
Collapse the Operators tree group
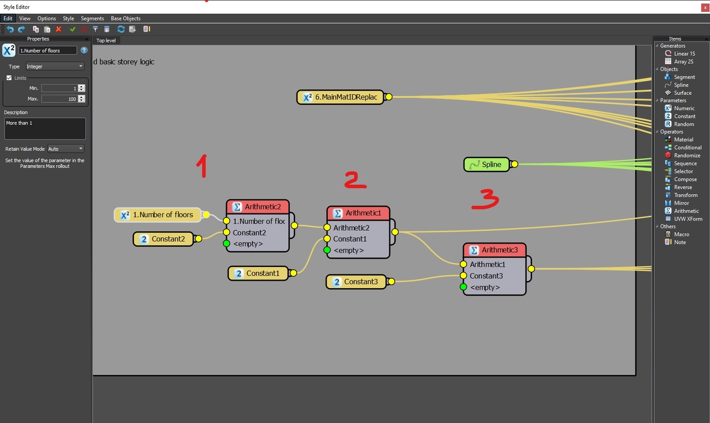[x=657, y=132]
